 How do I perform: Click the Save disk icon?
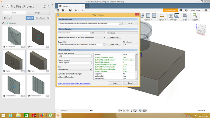pos(70,10)
